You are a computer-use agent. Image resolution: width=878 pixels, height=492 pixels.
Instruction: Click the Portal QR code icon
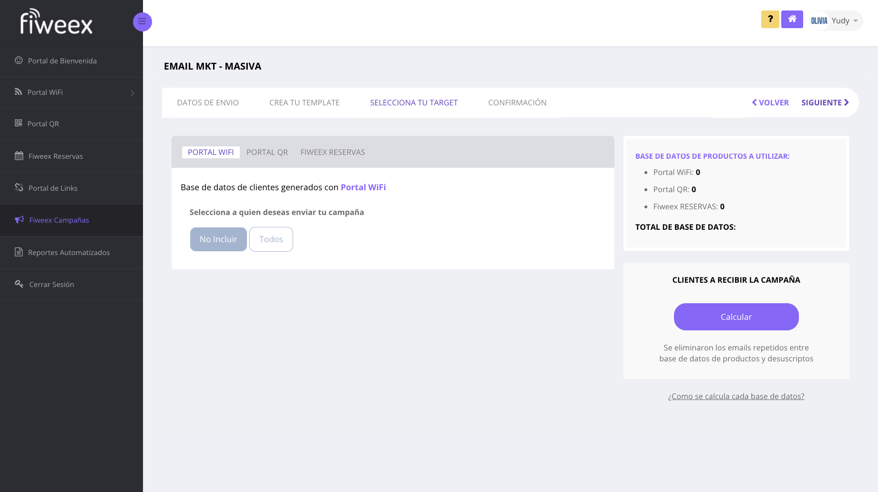[x=19, y=123]
